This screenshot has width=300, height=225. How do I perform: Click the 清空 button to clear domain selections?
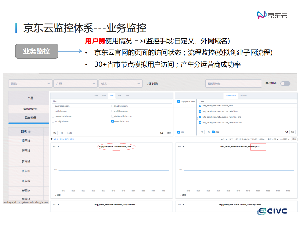click(x=169, y=133)
